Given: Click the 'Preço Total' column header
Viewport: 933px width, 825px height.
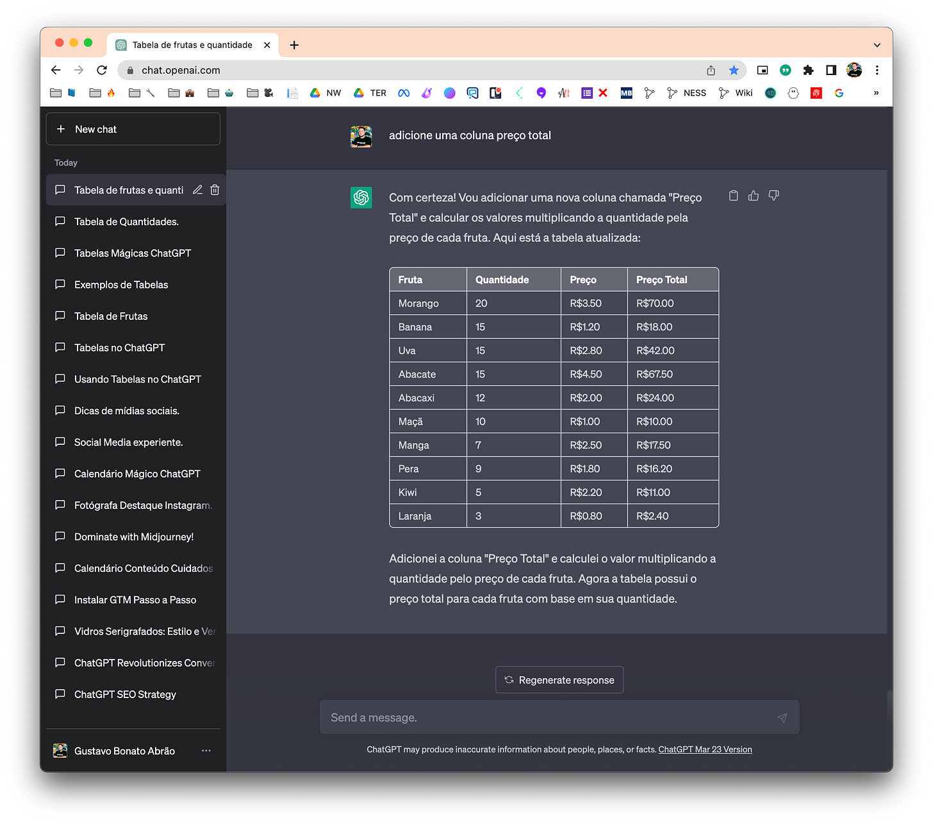Looking at the screenshot, I should click(x=673, y=279).
